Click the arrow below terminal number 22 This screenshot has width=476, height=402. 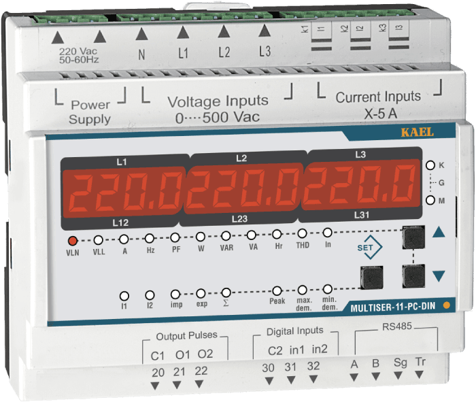[199, 384]
